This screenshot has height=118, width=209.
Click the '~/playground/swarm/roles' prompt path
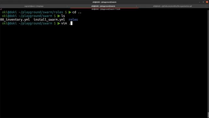(x=41, y=12)
